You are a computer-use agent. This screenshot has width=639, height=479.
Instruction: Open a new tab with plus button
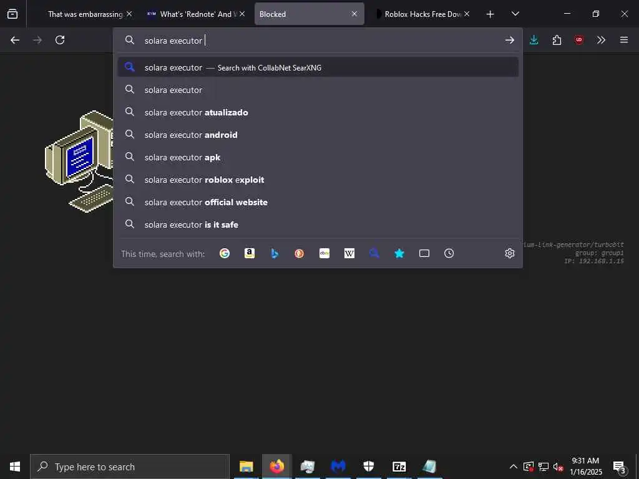tap(490, 14)
